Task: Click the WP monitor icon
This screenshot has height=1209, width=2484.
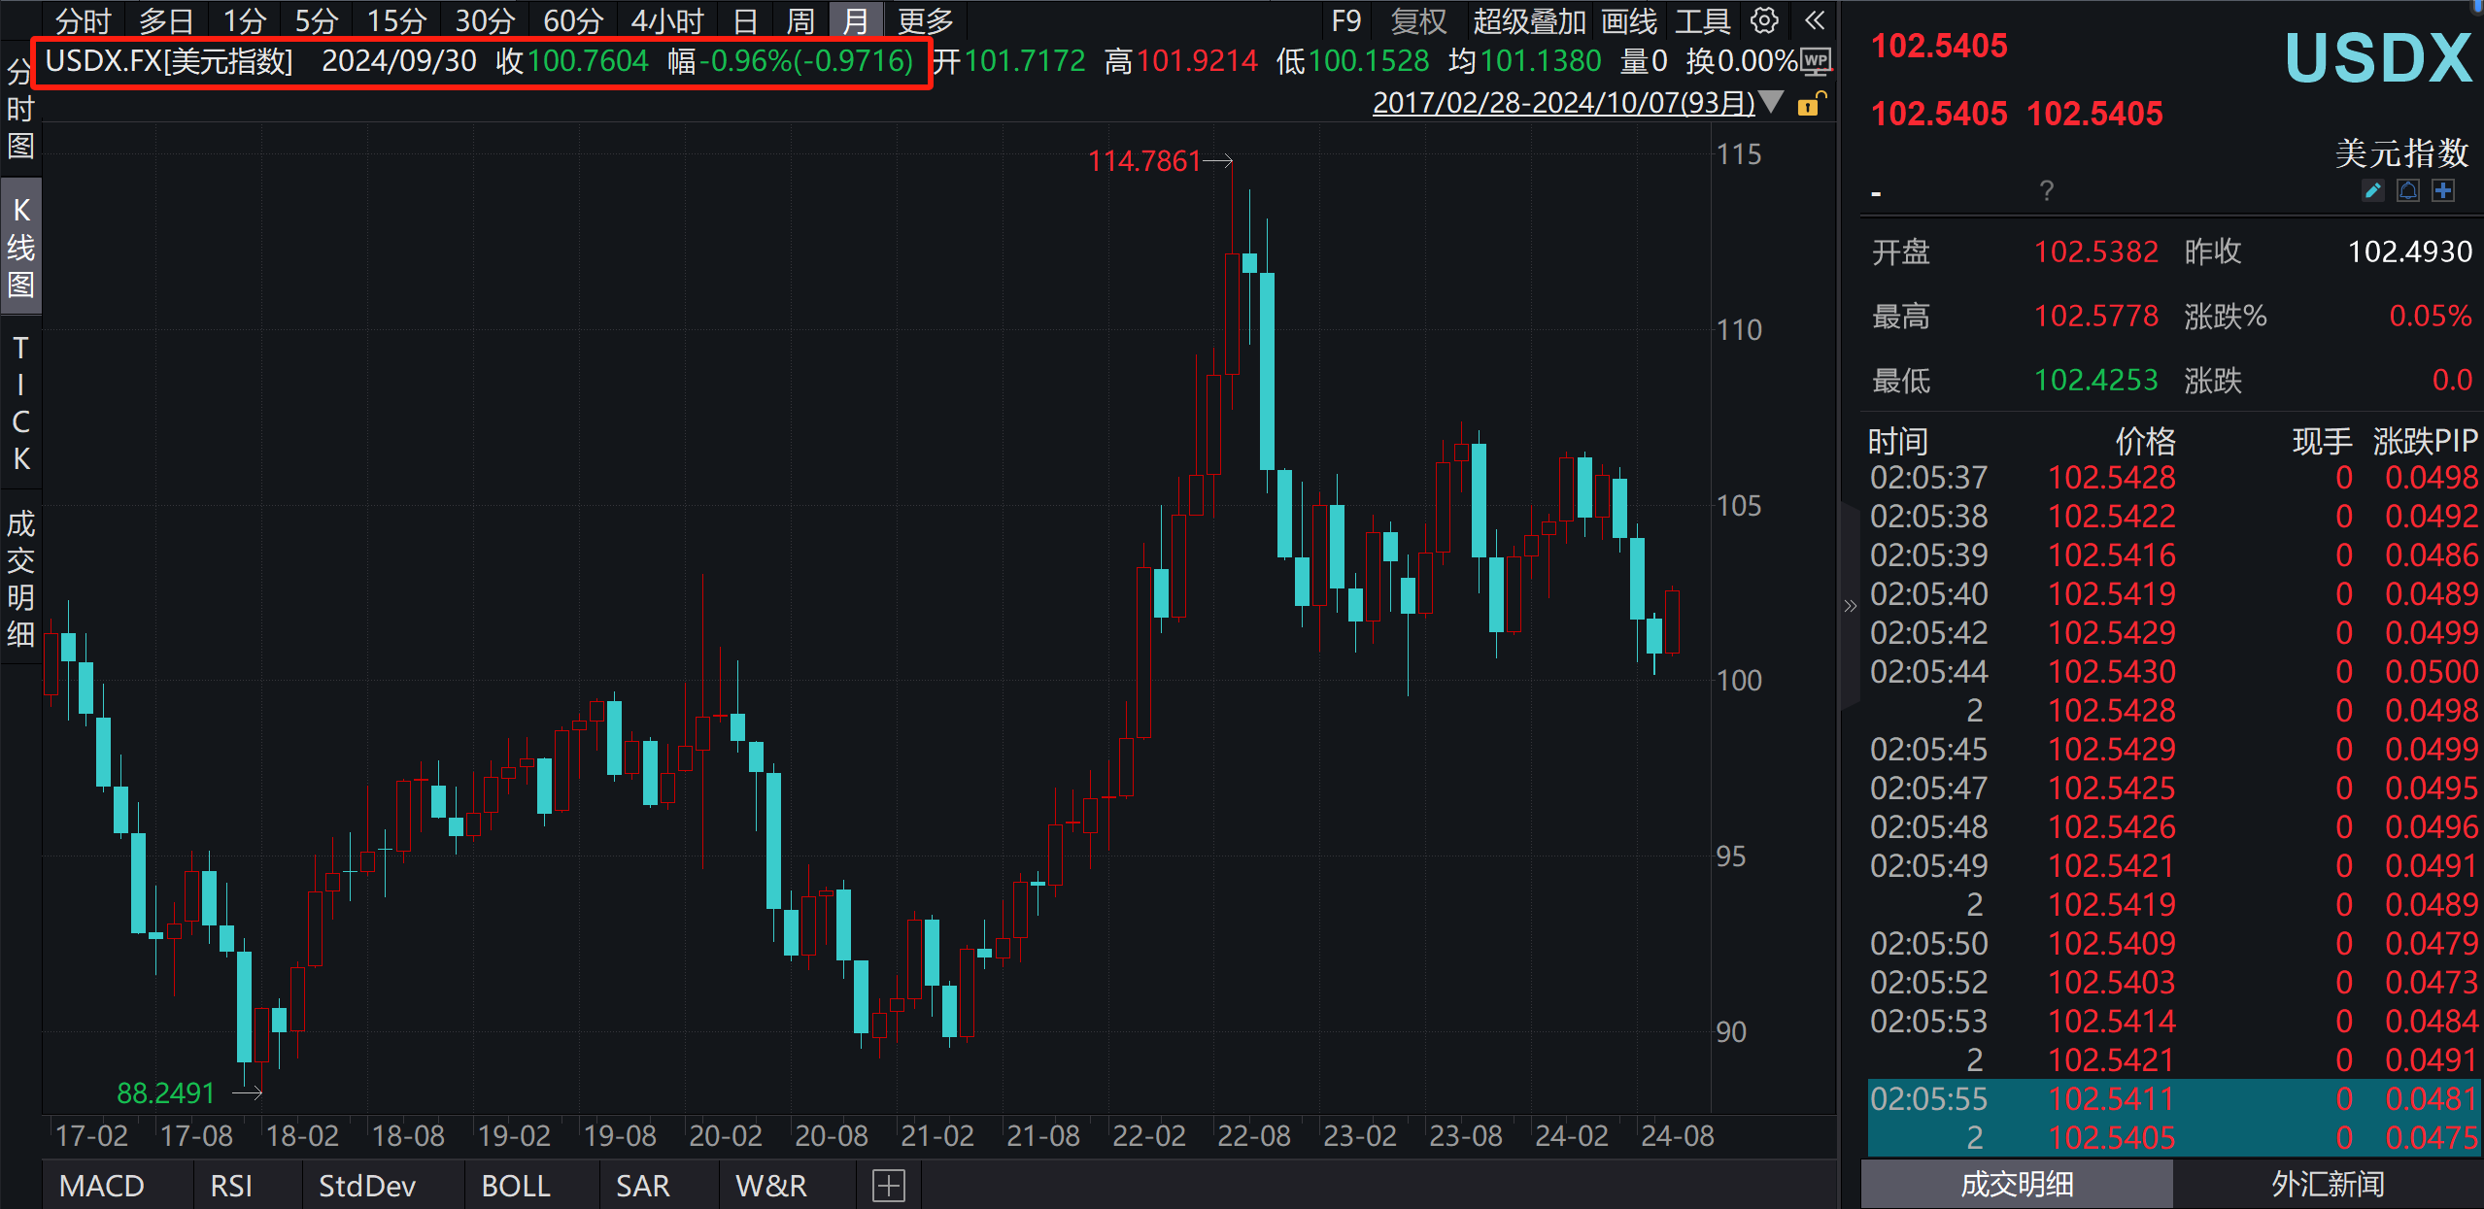Action: coord(1815,61)
